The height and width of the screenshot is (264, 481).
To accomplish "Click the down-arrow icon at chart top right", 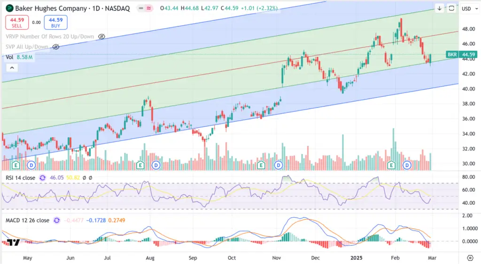I will (440, 8).
